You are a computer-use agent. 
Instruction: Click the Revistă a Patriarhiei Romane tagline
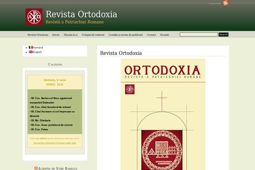pos(75,22)
